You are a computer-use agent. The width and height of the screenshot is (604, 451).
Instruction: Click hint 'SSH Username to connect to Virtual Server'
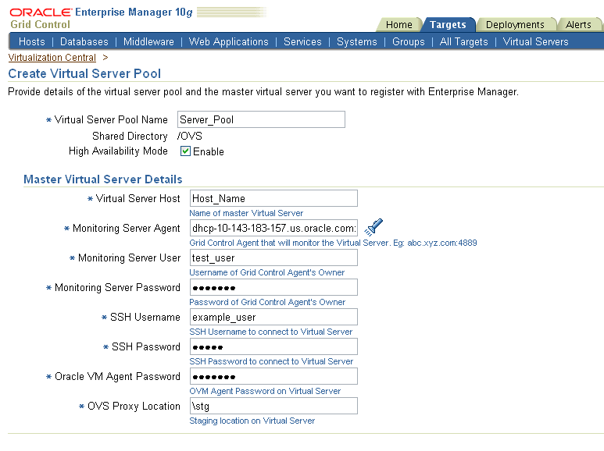click(x=271, y=332)
